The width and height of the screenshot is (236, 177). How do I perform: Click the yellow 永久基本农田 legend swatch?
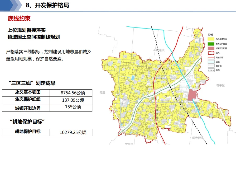point(211,39)
